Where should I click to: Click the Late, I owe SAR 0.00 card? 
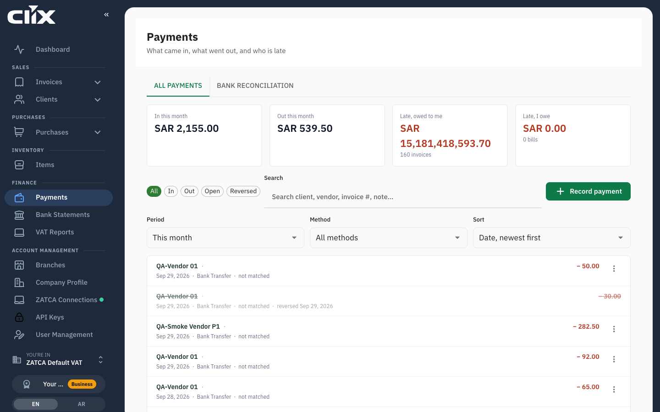[573, 136]
